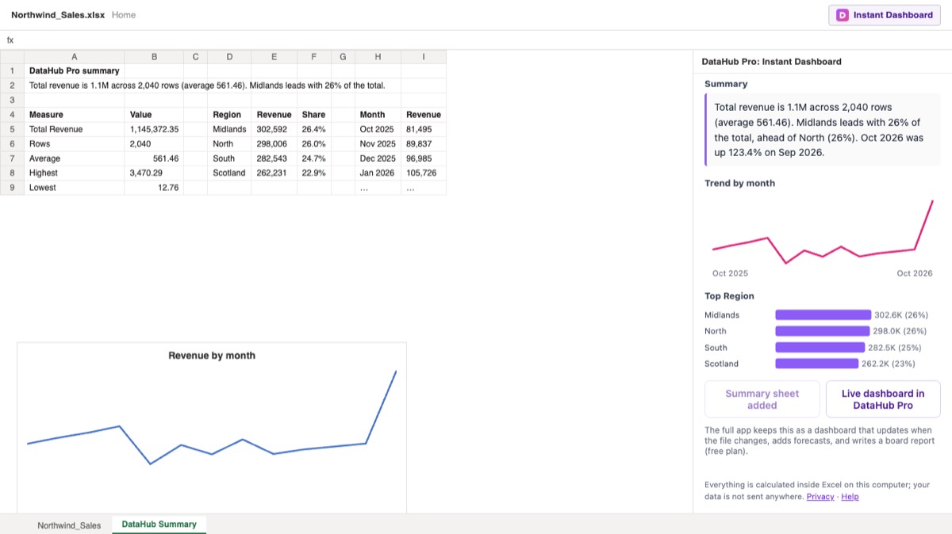Click the 24.7% share cell
Viewport: 952px width, 534px height.
pos(314,158)
